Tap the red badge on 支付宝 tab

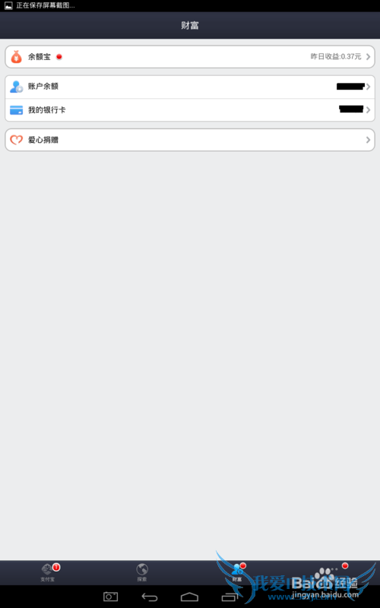[x=56, y=568]
